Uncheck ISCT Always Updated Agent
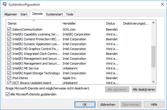 9,83
